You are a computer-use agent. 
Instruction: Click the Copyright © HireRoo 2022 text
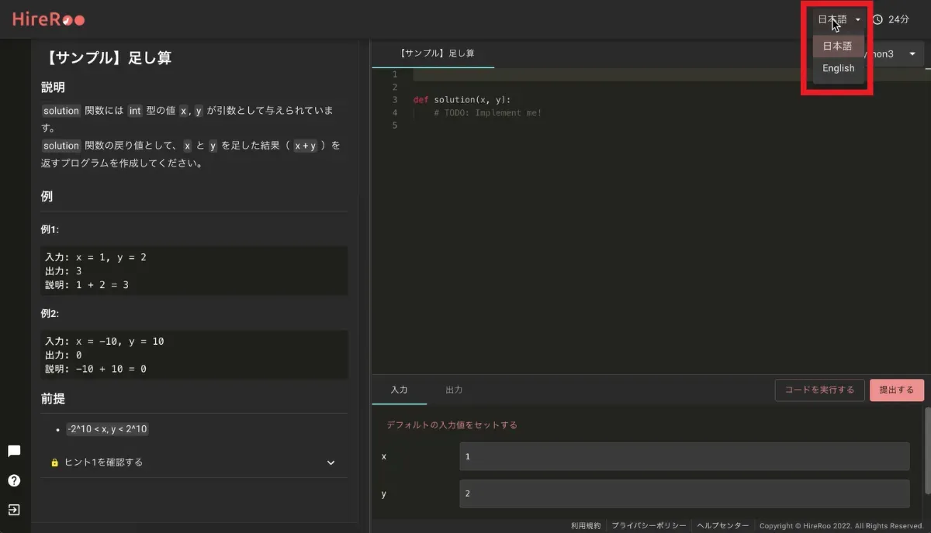[x=842, y=525]
